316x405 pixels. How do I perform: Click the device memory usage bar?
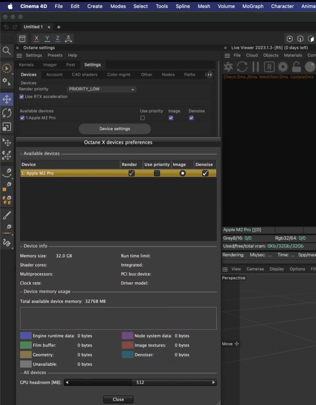click(118, 318)
